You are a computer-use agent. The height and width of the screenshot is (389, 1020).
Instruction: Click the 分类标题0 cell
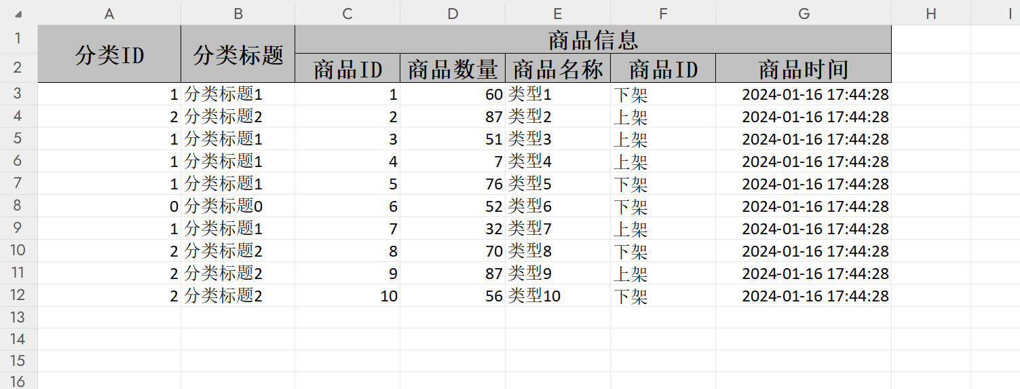pos(238,206)
